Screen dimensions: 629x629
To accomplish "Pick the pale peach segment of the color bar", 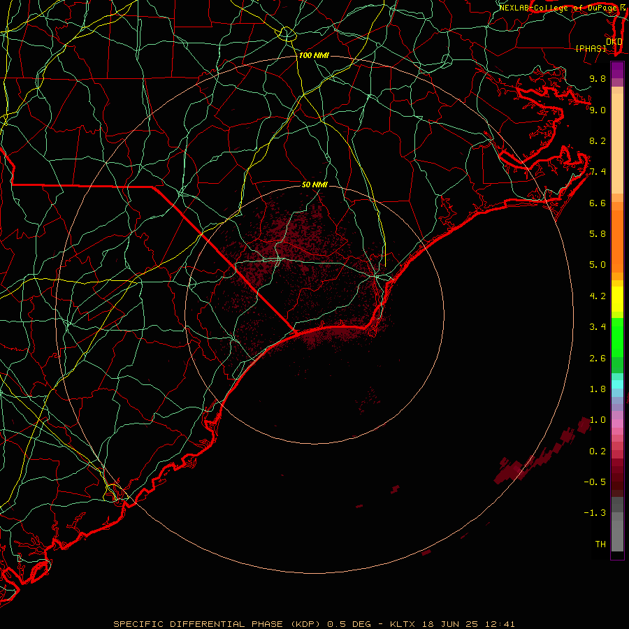I will point(617,143).
